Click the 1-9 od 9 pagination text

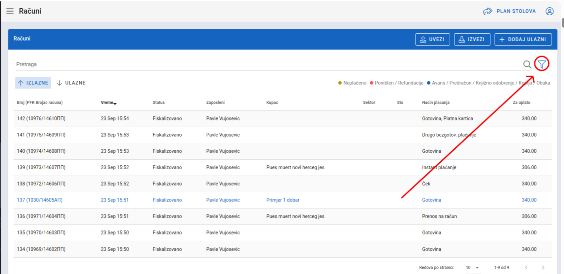point(502,268)
